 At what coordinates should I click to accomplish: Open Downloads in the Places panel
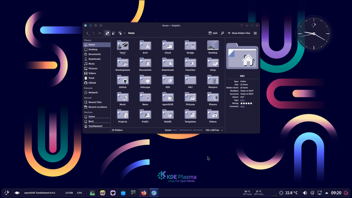(97, 59)
